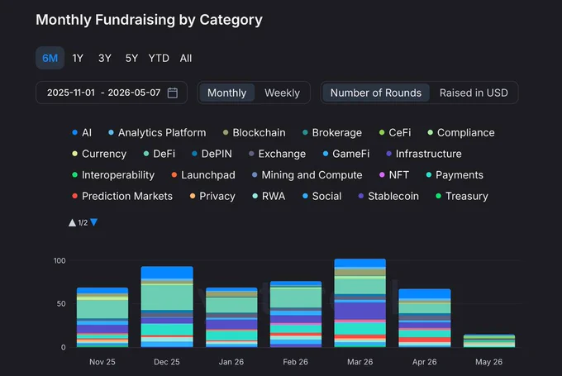Toggle RWA legend series
This screenshot has width=562, height=376.
[x=269, y=196]
